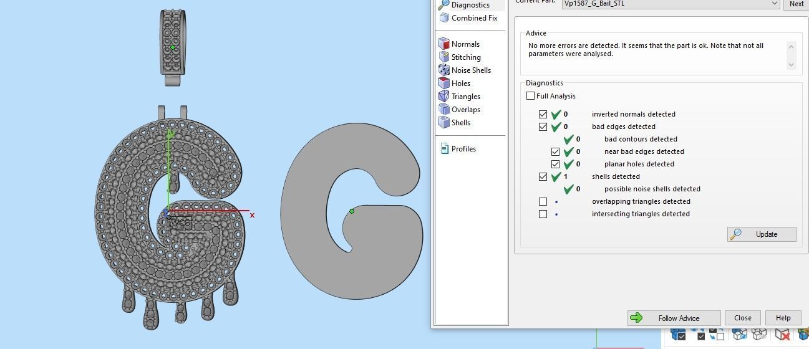Go to the Holes section
809x349 pixels.
coord(461,84)
